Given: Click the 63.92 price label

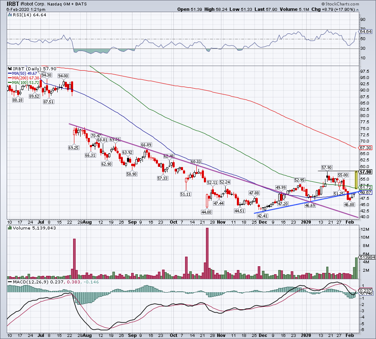Looking at the screenshot, I should pos(127,152).
